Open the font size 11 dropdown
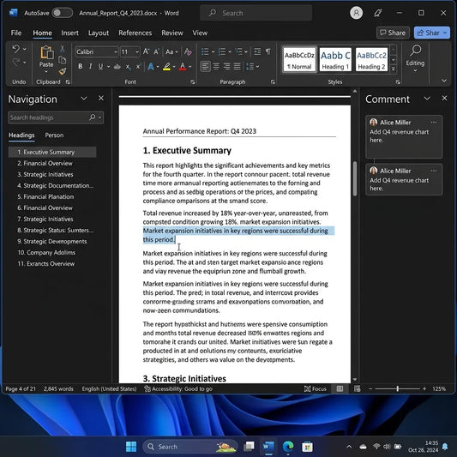 [136, 52]
